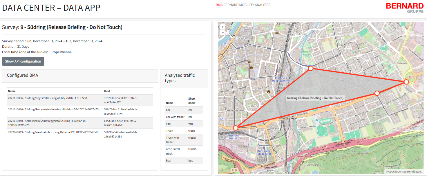Screen dimensions: 427x176
Task: Select the northern map marker near Rapoldi park
Action: click(x=310, y=68)
